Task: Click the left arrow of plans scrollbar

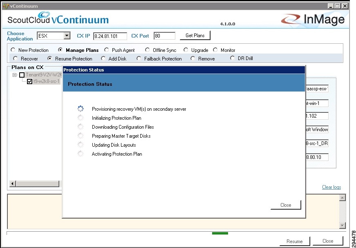Action: 13,183
